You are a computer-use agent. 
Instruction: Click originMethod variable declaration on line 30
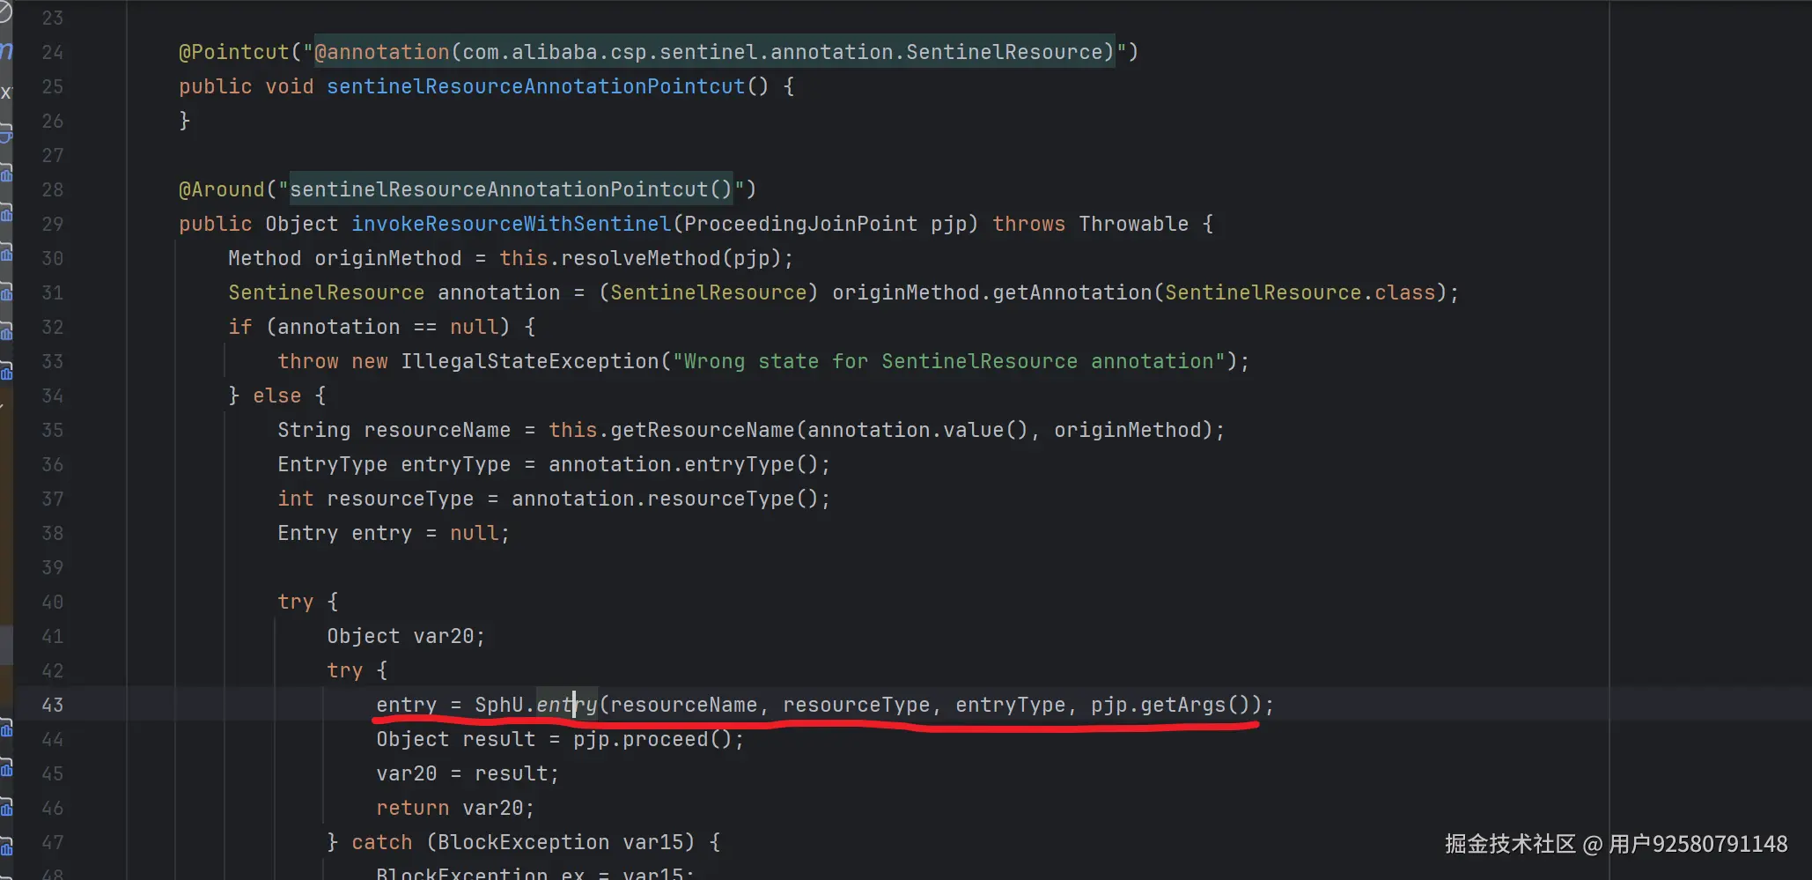click(x=388, y=258)
